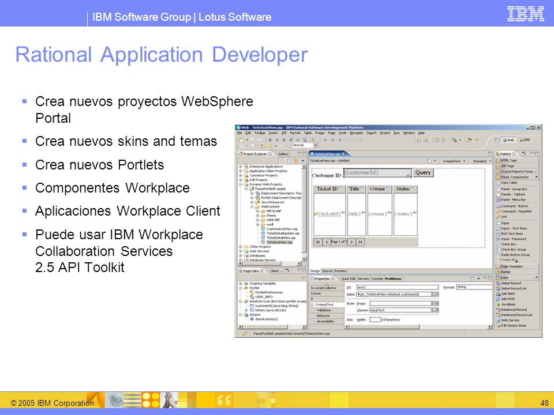Screen dimensions: 554x415
Task: Select Rich Text Area palette item
Action: [x=510, y=233]
